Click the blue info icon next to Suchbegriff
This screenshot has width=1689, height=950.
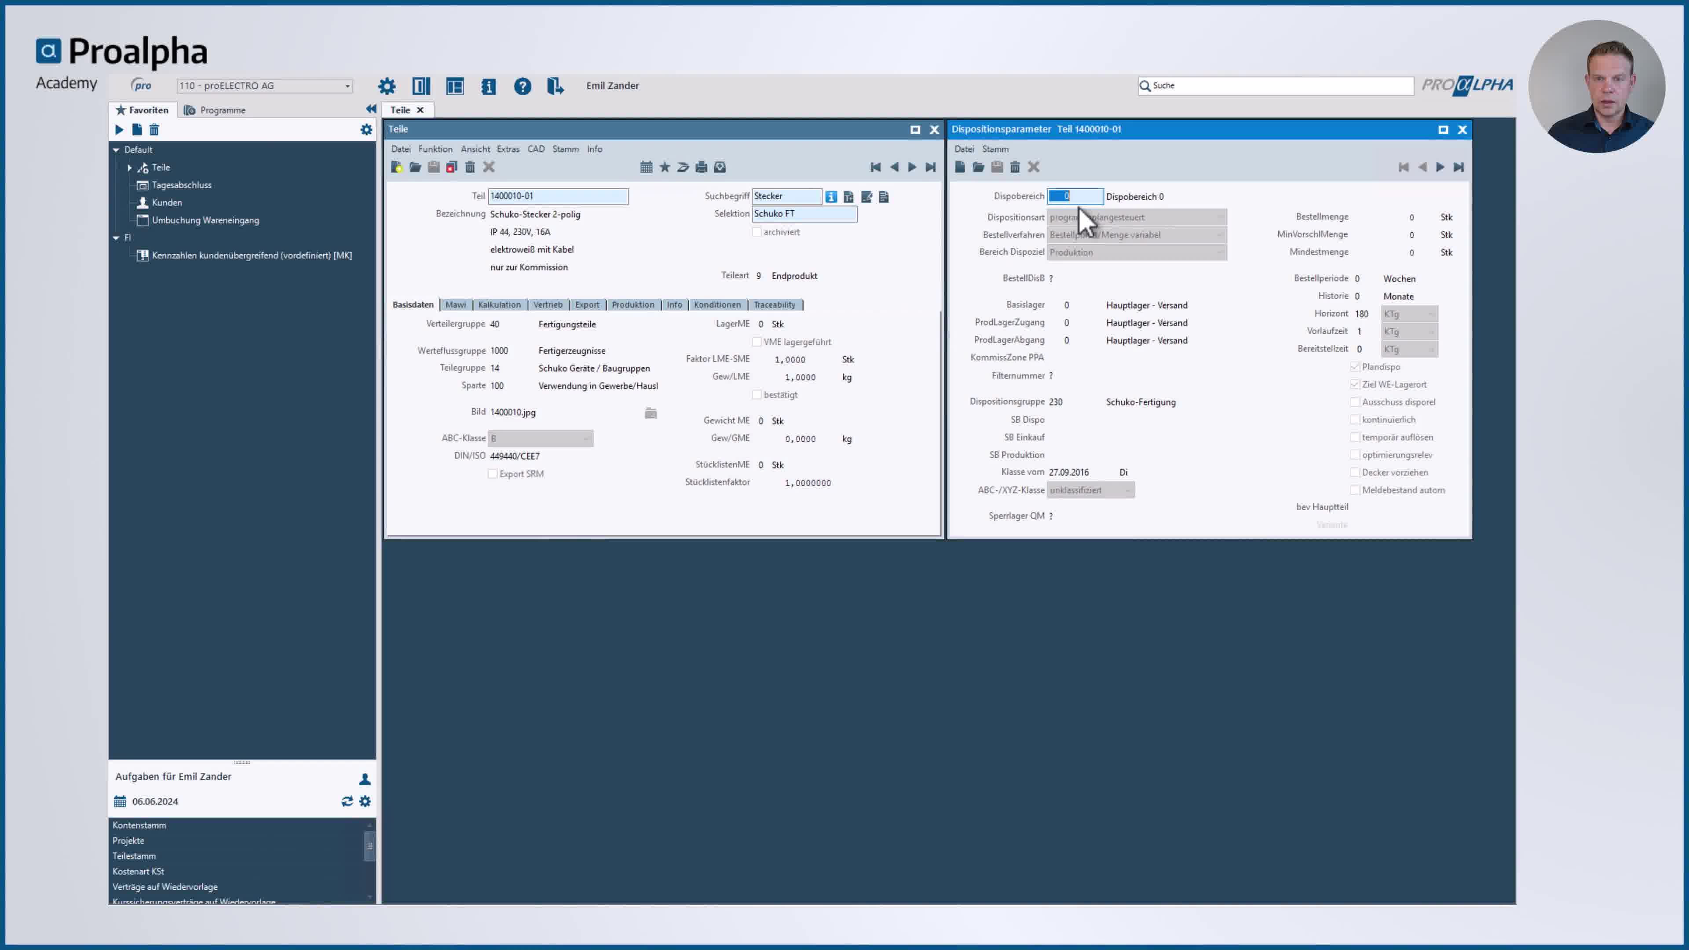tap(831, 197)
